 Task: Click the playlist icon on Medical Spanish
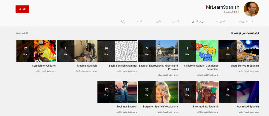[x=66, y=54]
